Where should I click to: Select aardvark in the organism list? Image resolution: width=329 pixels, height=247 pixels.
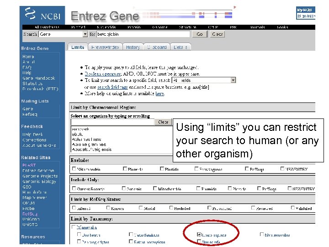click(80, 129)
